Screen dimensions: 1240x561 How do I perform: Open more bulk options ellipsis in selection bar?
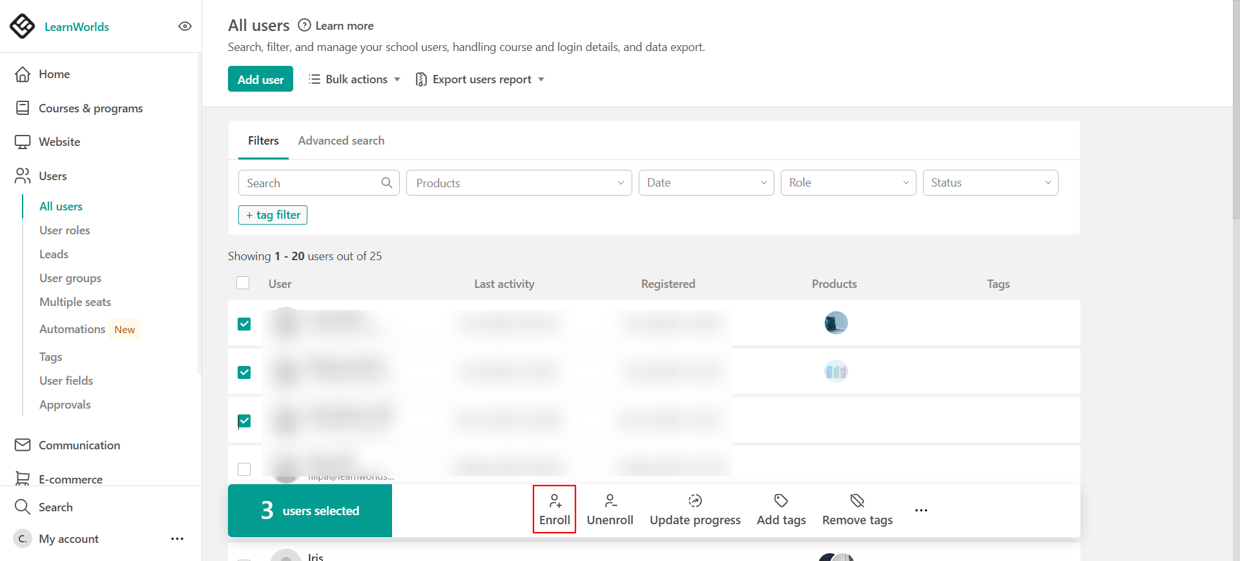(921, 511)
